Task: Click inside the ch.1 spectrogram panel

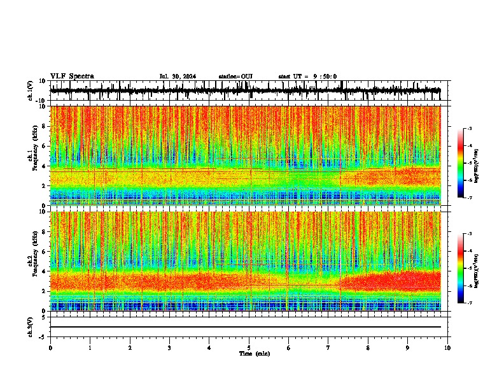Action: coord(245,155)
